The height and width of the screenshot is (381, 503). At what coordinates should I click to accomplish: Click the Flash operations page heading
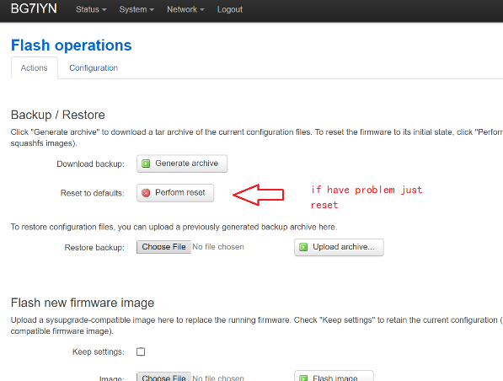72,46
